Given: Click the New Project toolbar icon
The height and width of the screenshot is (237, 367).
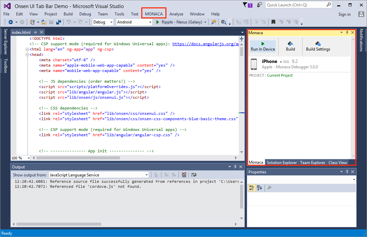Looking at the screenshot, I should pos(32,22).
